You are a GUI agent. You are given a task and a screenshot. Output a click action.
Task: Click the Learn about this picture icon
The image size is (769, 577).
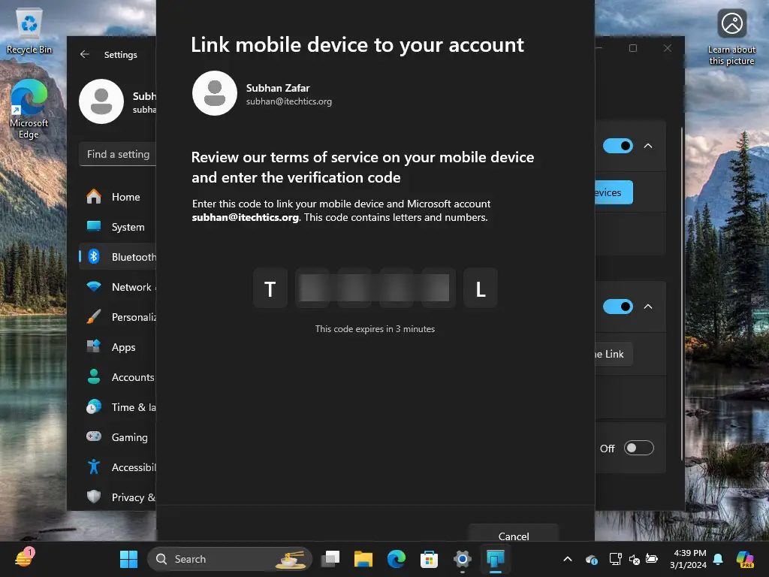point(731,38)
